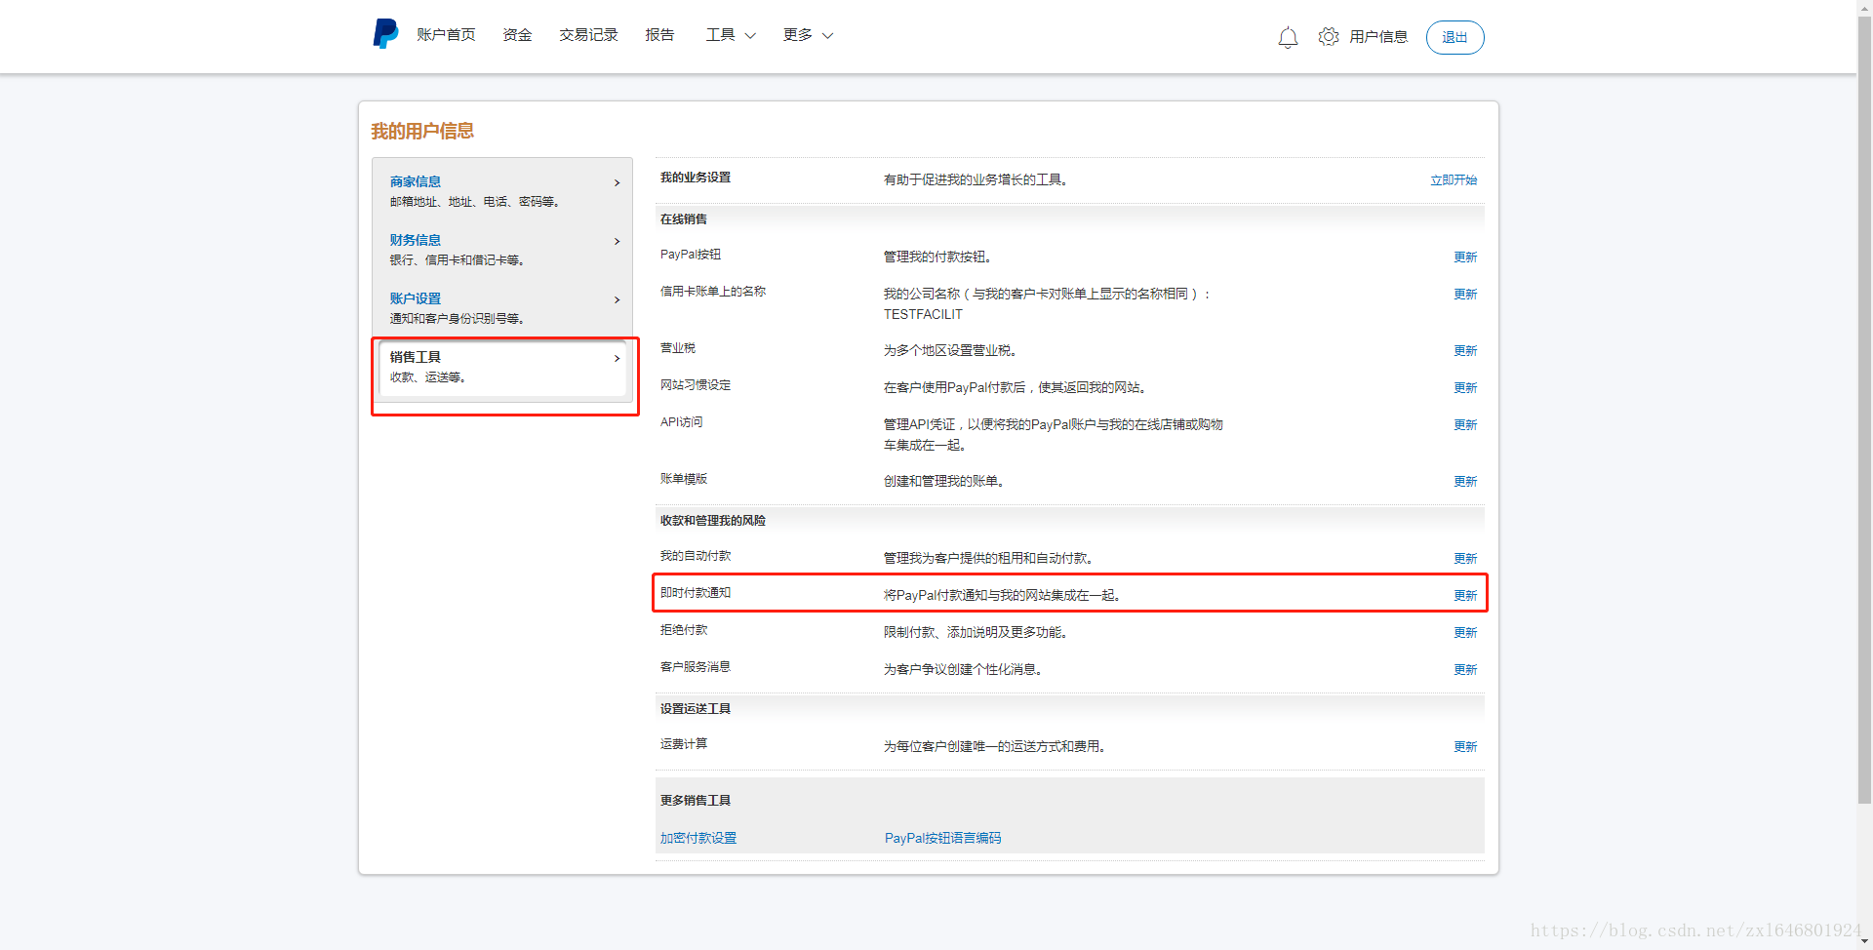Click 更新 for API访问 row

[x=1465, y=424]
